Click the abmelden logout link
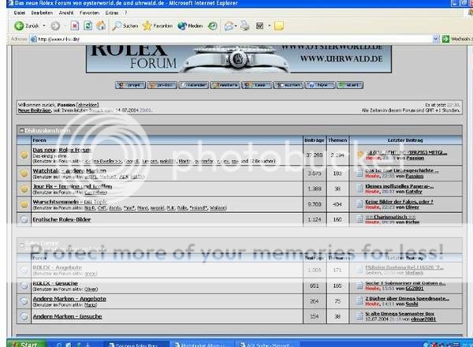This screenshot has width=473, height=347. (88, 105)
